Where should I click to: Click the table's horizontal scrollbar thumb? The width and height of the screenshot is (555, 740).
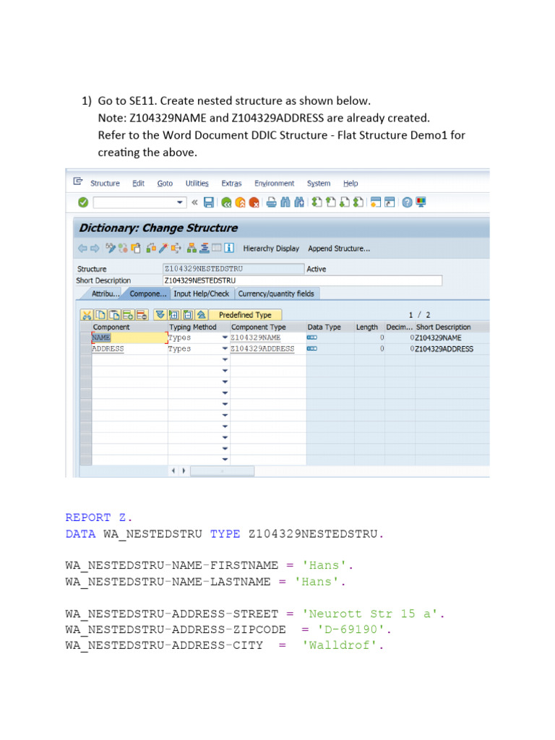[x=220, y=470]
